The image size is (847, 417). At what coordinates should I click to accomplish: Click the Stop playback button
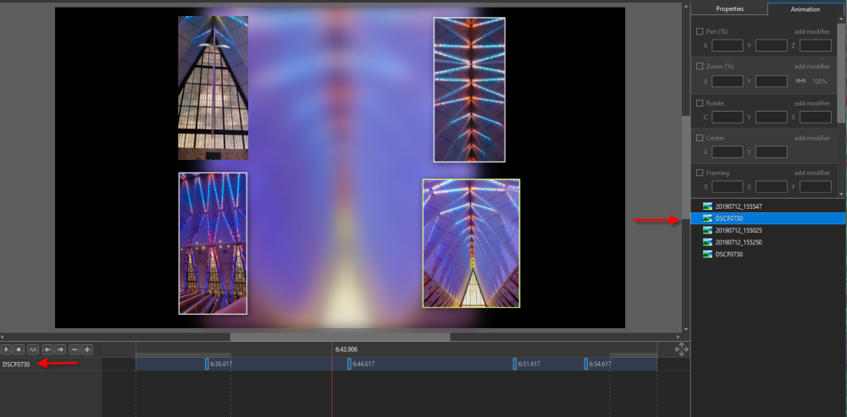[x=19, y=348]
